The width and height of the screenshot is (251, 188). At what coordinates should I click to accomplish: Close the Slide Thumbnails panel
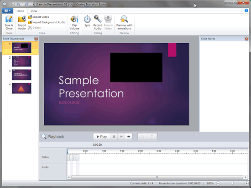[36, 39]
